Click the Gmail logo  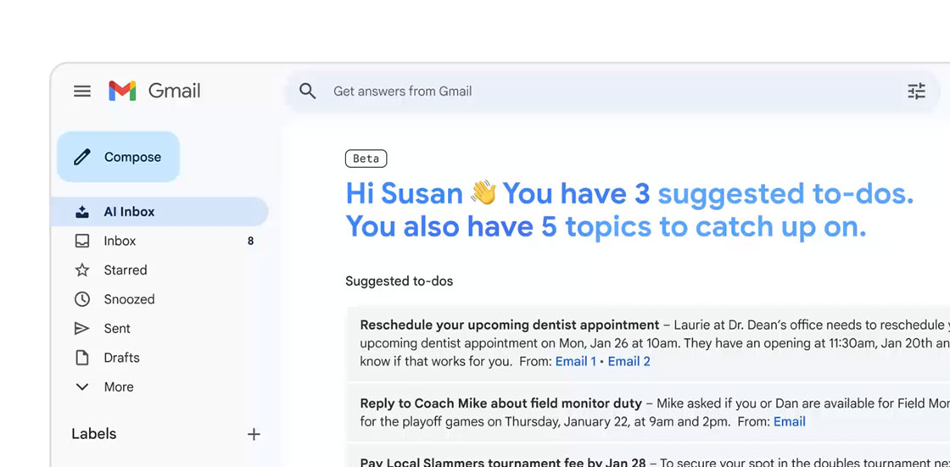pyautogui.click(x=154, y=91)
